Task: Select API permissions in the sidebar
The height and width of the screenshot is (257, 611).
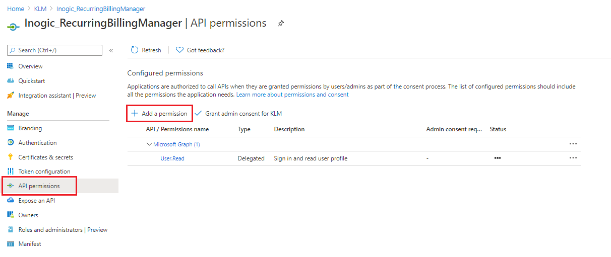Action: tap(39, 186)
